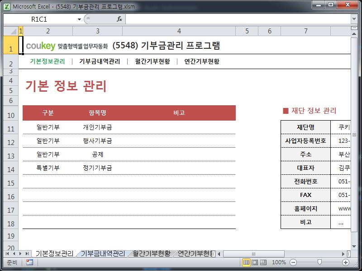Click the 전화번호 label cell
Image resolution: width=362 pixels, height=271 pixels.
point(306,182)
